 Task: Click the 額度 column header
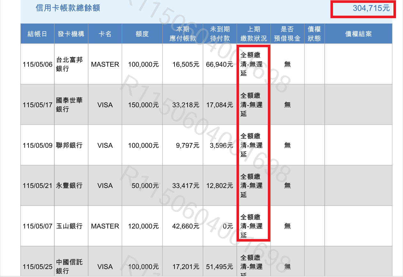[142, 34]
